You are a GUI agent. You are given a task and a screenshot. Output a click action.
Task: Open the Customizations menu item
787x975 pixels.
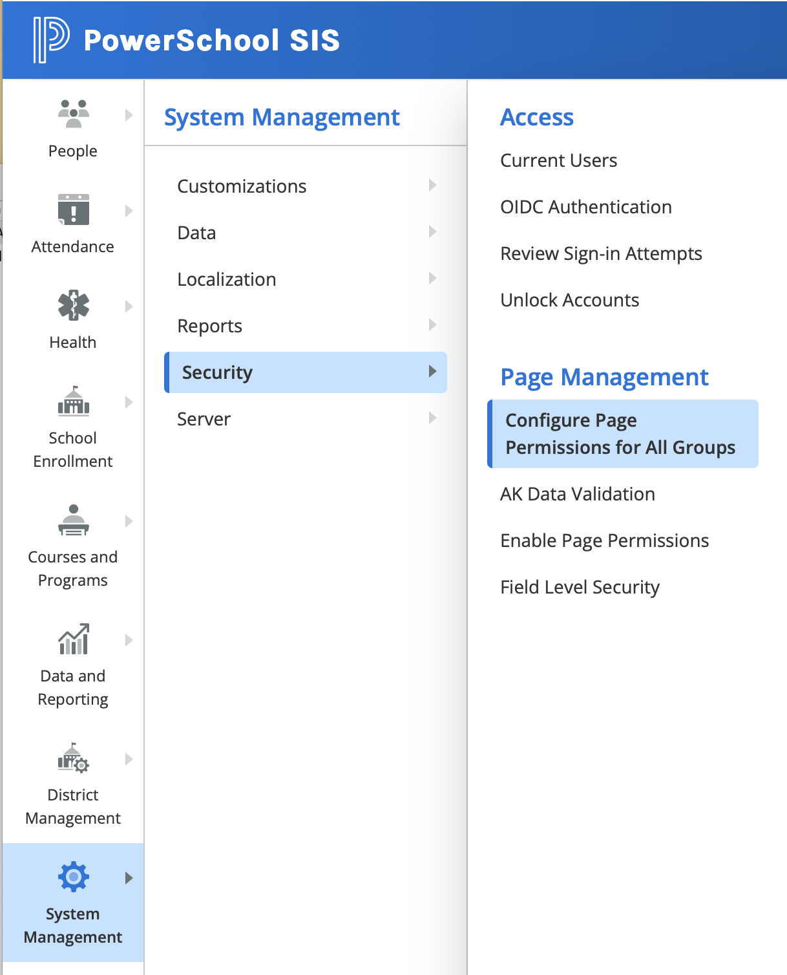click(x=306, y=186)
